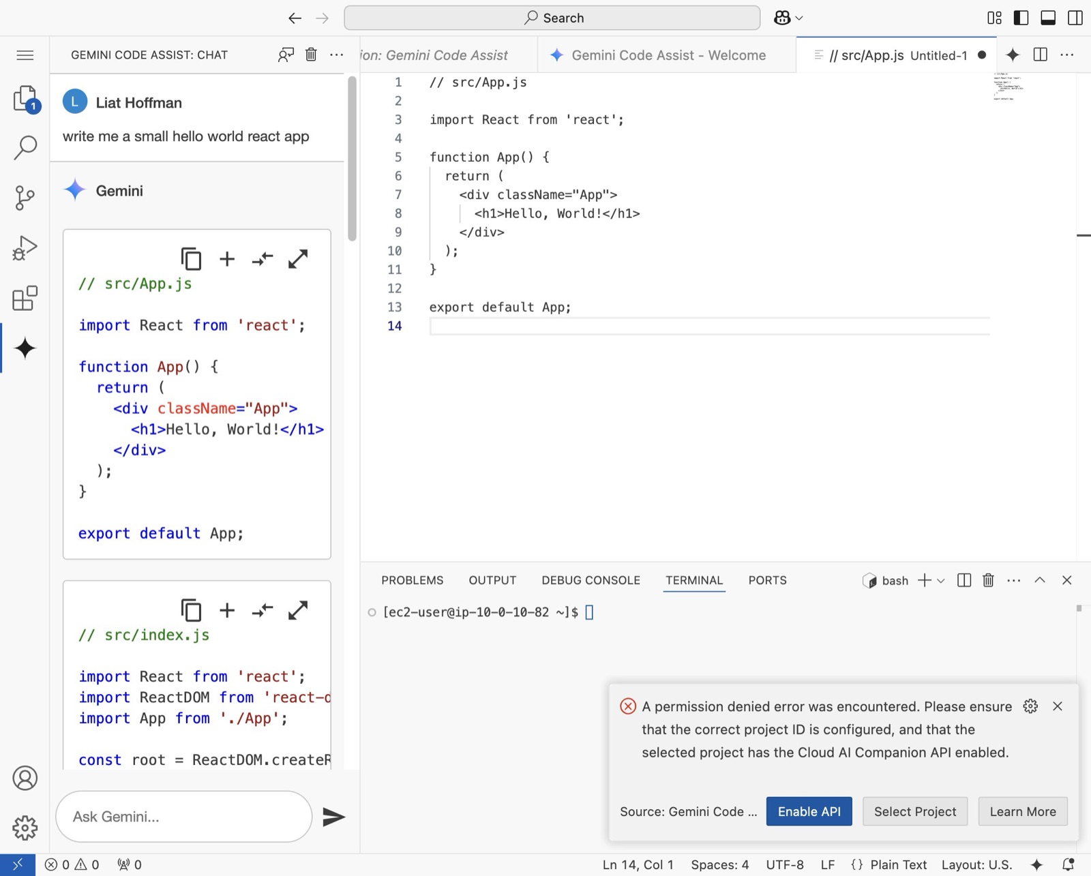
Task: Maximize the terminal panel size
Action: [1040, 580]
